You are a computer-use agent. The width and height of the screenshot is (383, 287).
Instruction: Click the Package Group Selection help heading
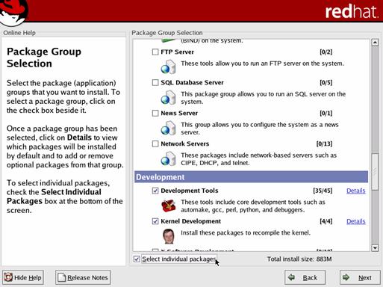[44, 58]
